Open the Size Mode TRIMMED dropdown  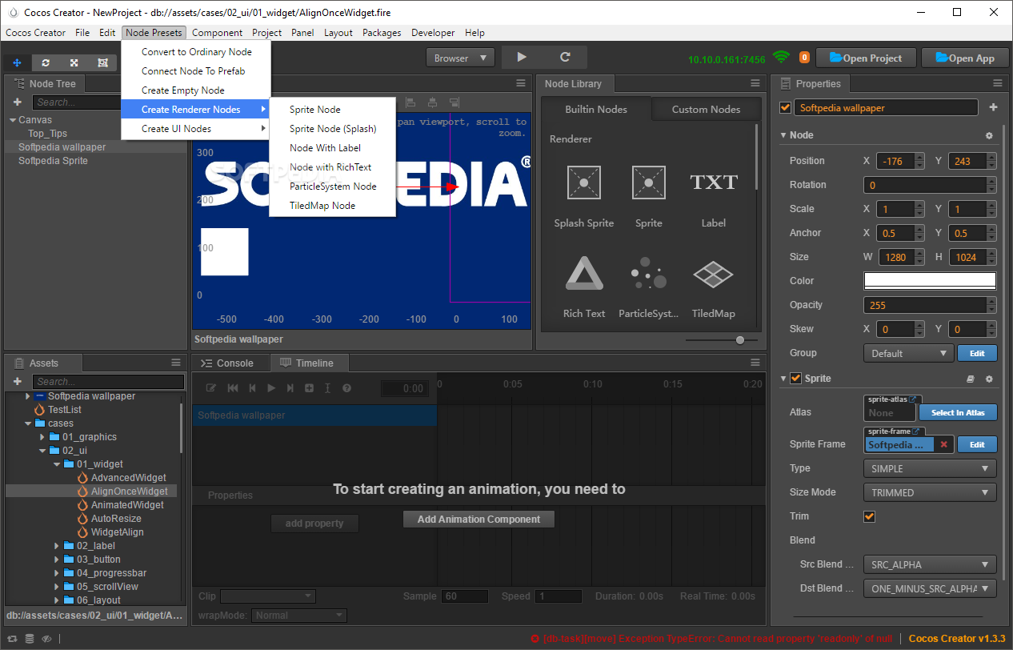[930, 492]
